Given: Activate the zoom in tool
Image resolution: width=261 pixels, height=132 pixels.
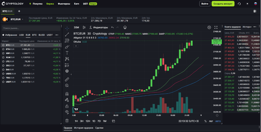Looking at the screenshot, I should (67, 86).
